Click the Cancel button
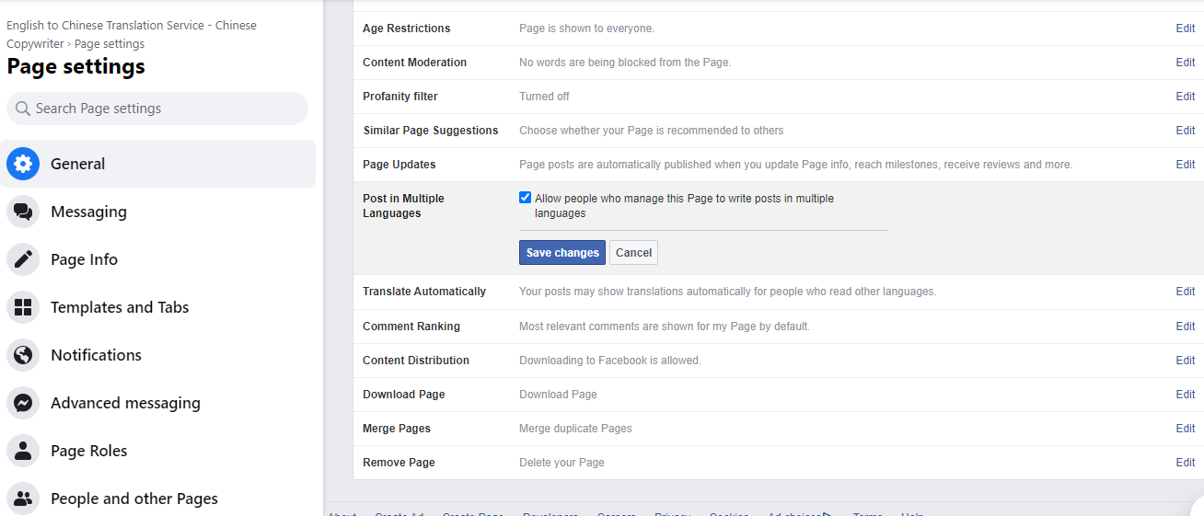The height and width of the screenshot is (516, 1204). point(633,253)
